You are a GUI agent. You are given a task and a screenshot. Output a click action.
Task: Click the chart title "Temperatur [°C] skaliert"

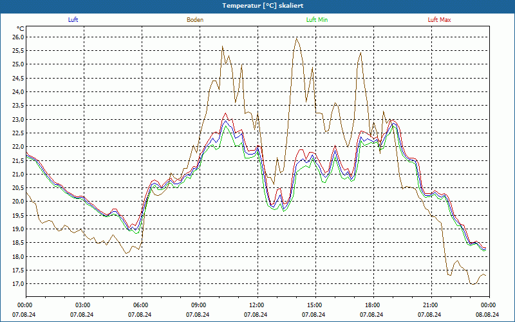tap(257, 5)
